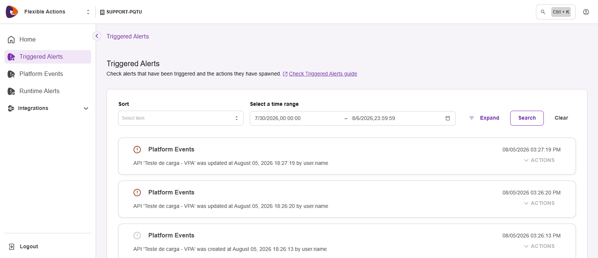Select timestamp 08/05/2026 03:26:13 PM
The image size is (598, 258).
click(531, 236)
